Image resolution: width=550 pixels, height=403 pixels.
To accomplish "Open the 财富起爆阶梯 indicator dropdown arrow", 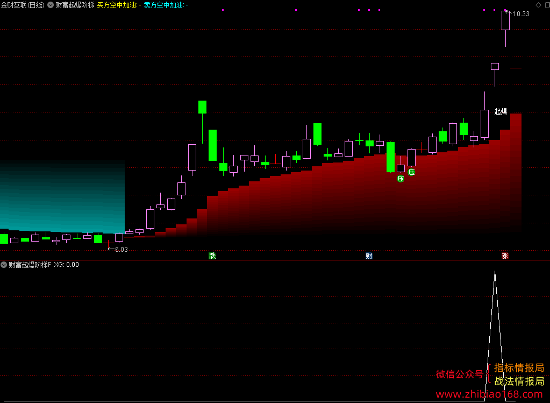I will click(x=51, y=5).
